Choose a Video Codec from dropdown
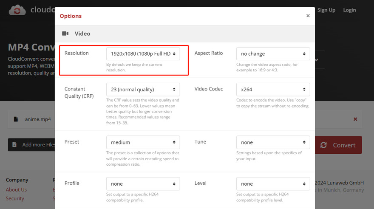The width and height of the screenshot is (374, 209). pos(273,89)
